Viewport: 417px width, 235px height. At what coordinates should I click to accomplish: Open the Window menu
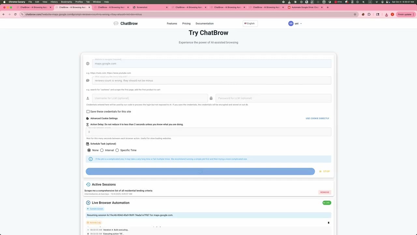pyautogui.click(x=97, y=2)
